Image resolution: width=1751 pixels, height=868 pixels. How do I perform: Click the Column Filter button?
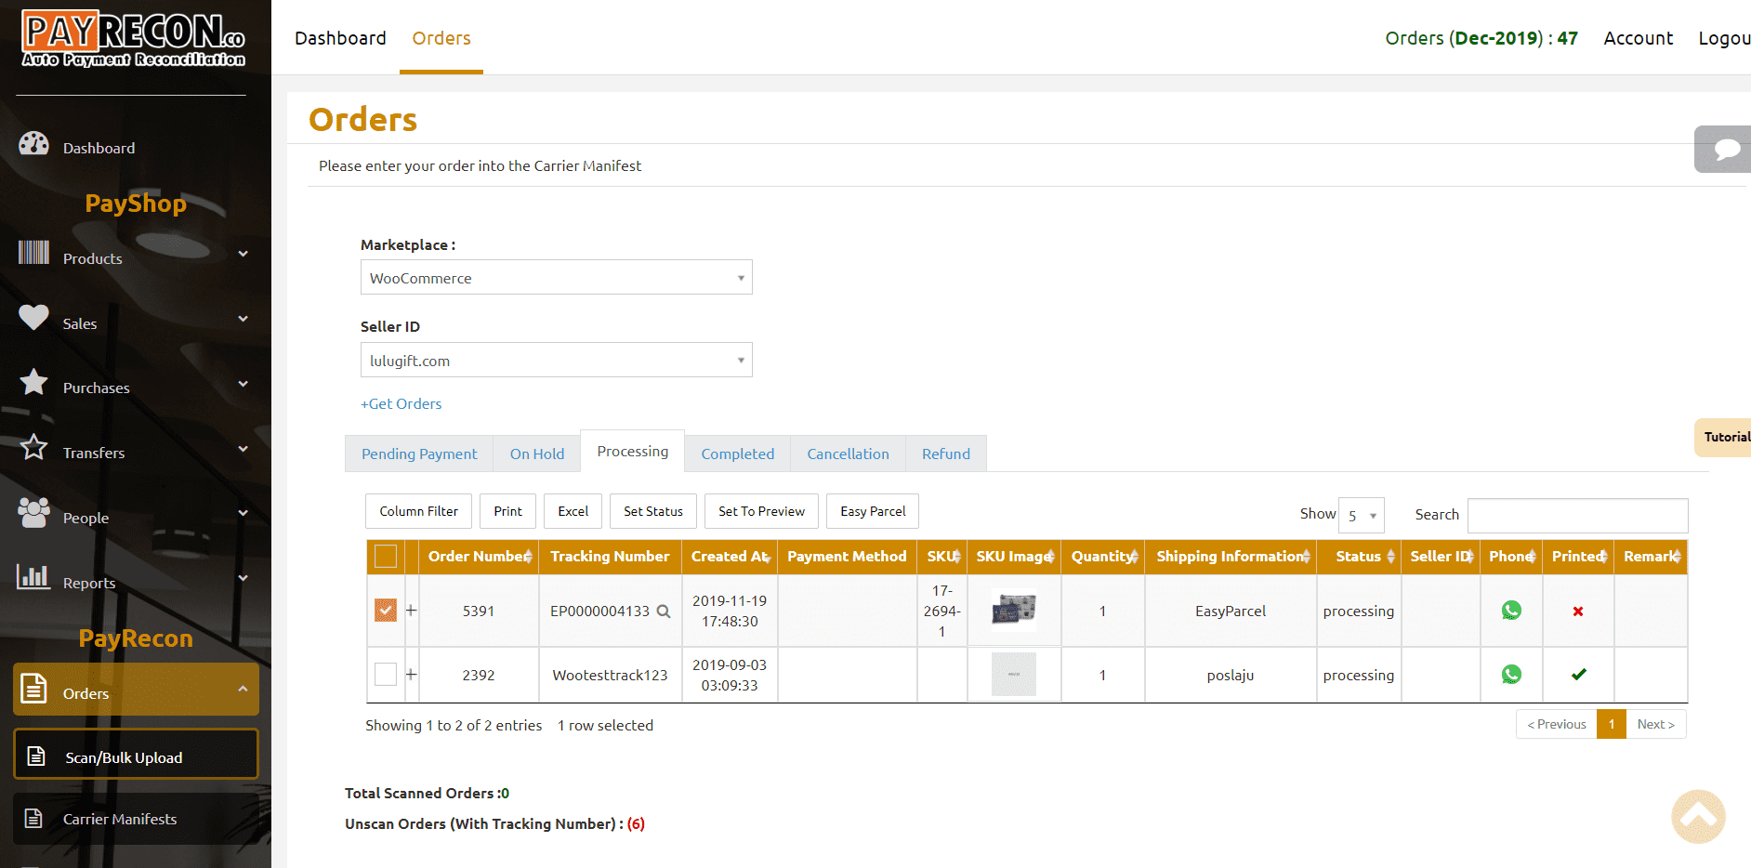[x=418, y=511]
